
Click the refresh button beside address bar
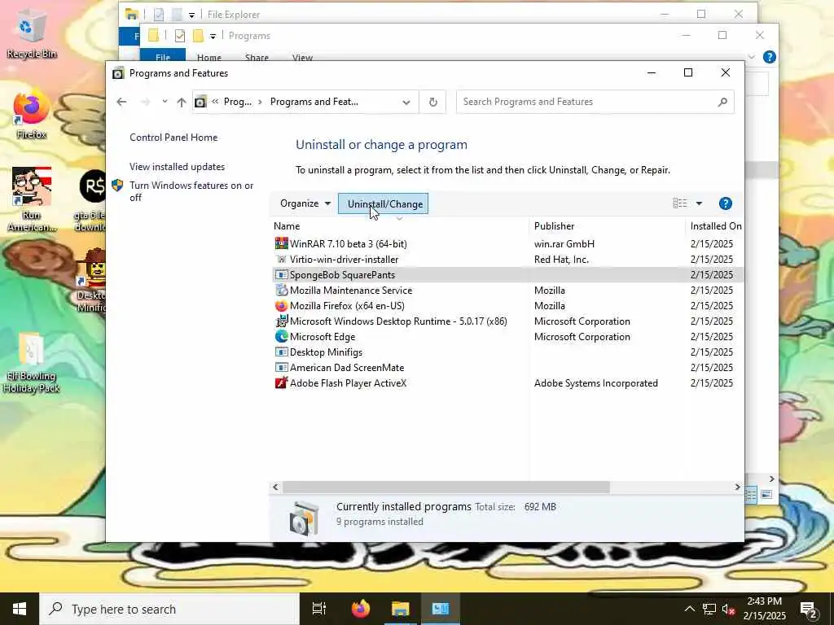(433, 102)
